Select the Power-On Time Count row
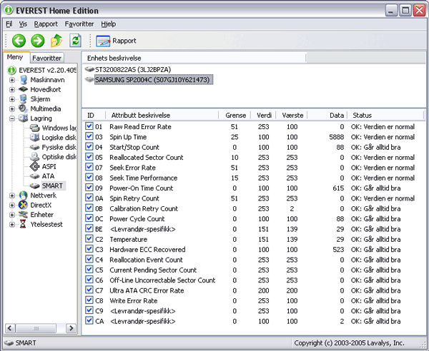 click(x=253, y=188)
